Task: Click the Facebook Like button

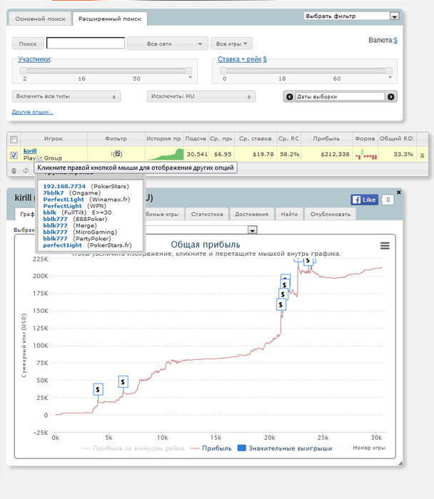Action: click(363, 200)
